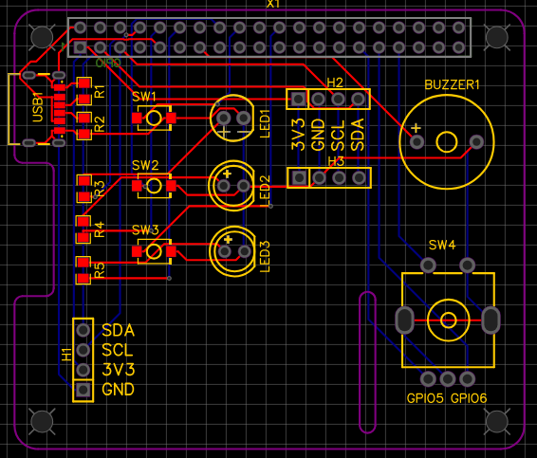Select the H1 header SDA pad
The height and width of the screenshot is (458, 537).
tap(83, 330)
